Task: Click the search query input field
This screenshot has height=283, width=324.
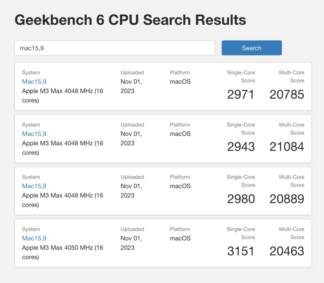Action: (115, 47)
